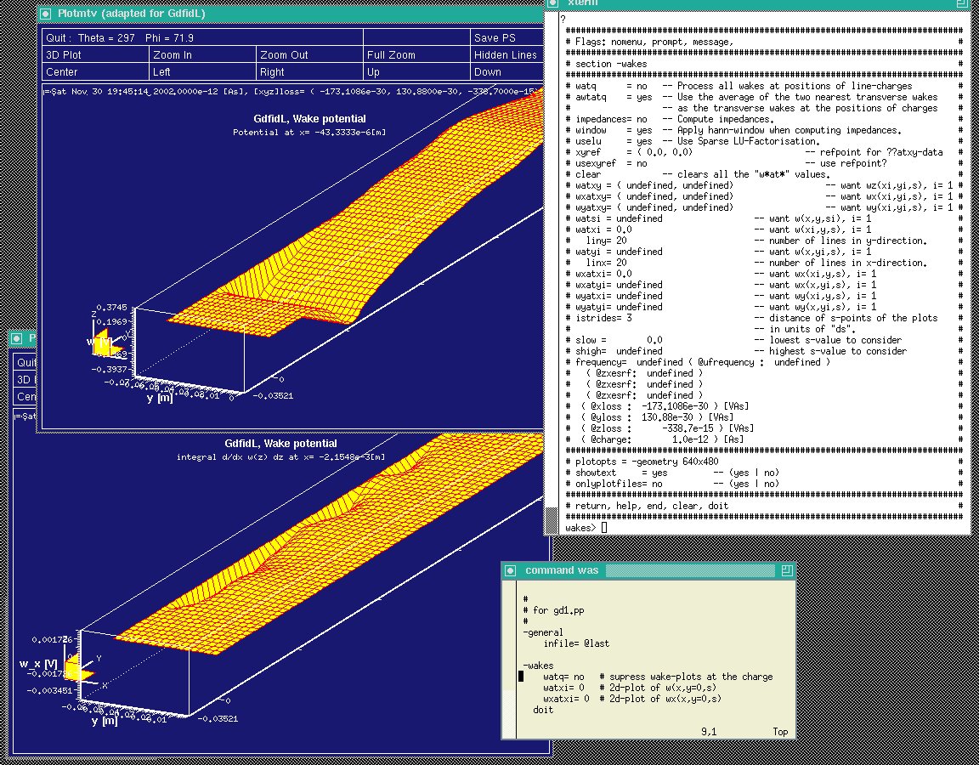Click 'GdfidL, Wake potential' title in upper plot
Image resolution: width=979 pixels, height=765 pixels.
point(309,119)
